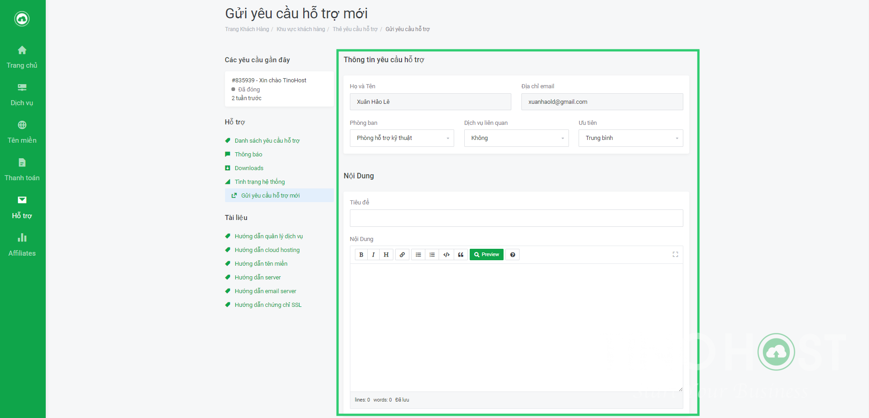This screenshot has width=869, height=418.
Task: Open Hướng dẫn cloud hosting guide
Action: pyautogui.click(x=267, y=250)
